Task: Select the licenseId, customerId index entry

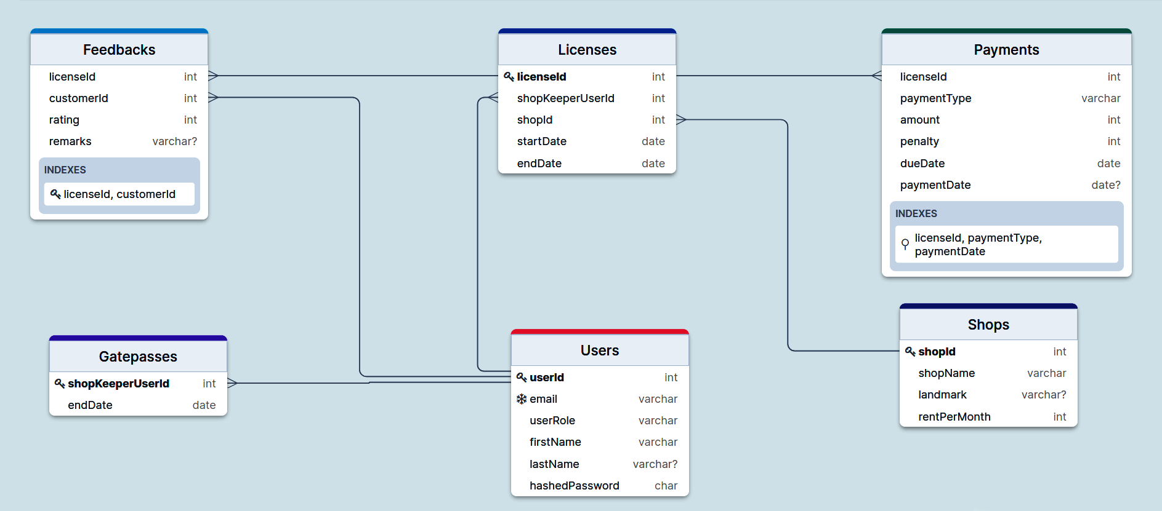Action: point(119,194)
